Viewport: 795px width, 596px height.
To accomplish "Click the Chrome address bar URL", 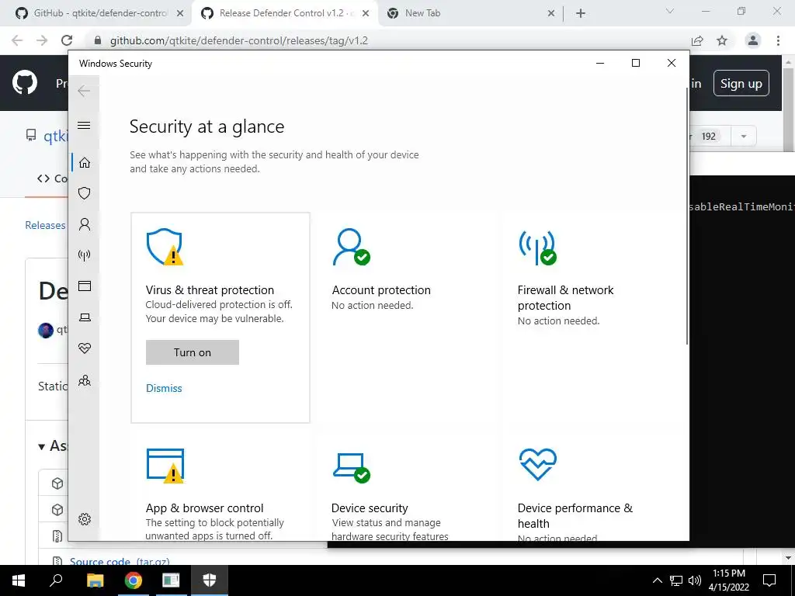I will pos(239,40).
